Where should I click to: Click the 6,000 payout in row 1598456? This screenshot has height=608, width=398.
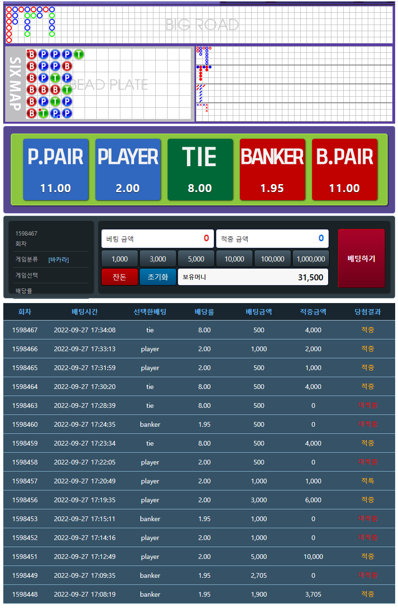(313, 500)
